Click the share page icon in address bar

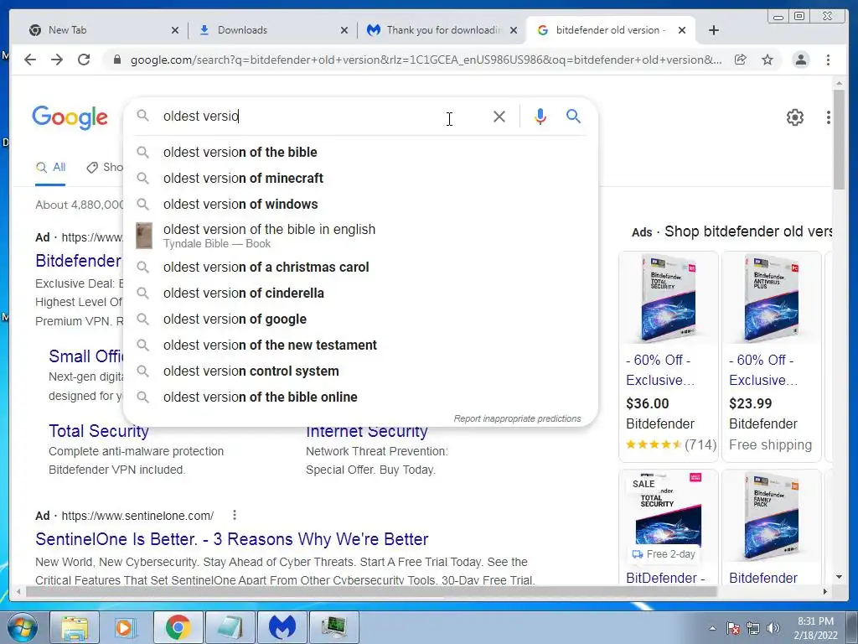[741, 60]
